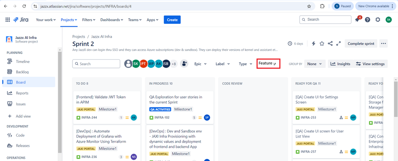This screenshot has width=398, height=161.
Task: Bookmark this page with the star
Action: pyautogui.click(x=309, y=6)
